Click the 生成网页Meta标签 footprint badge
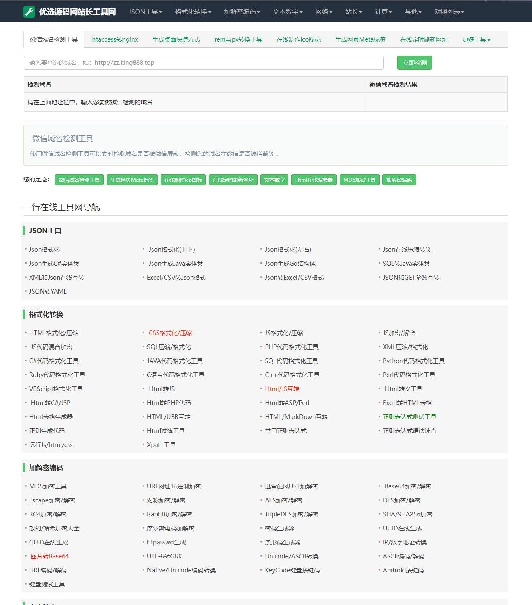The width and height of the screenshot is (532, 605). pyautogui.click(x=132, y=180)
